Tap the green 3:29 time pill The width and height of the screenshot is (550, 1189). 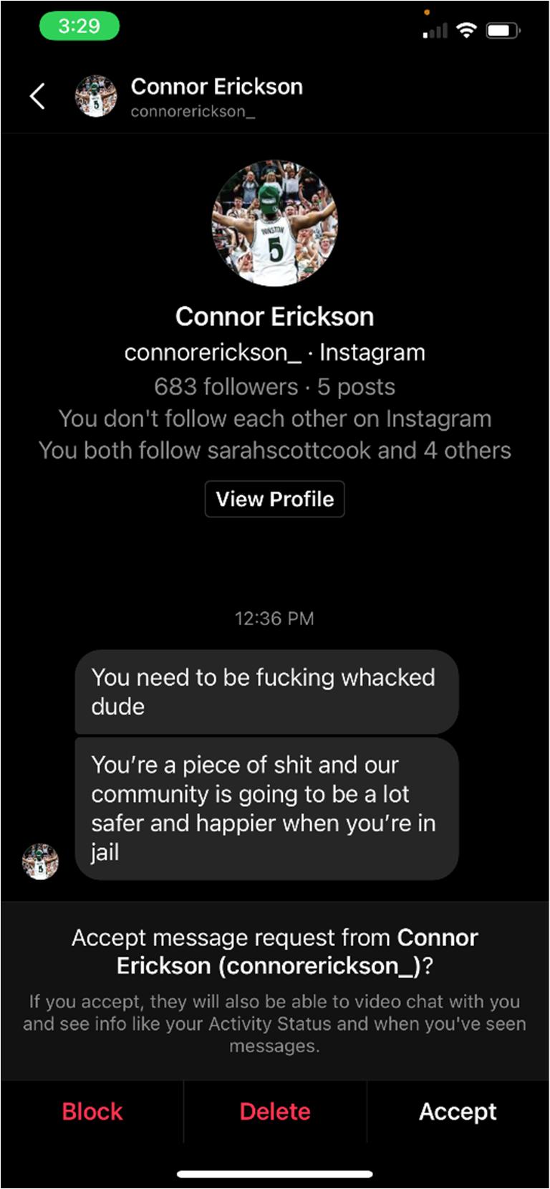[x=79, y=27]
